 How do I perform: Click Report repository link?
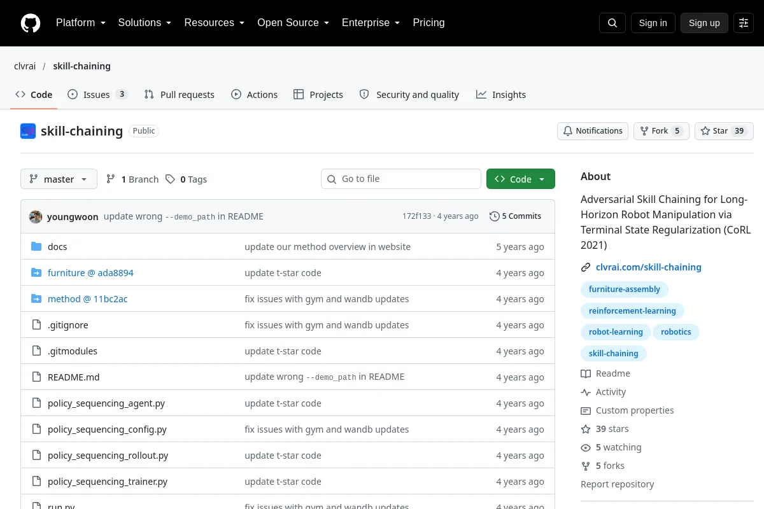pyautogui.click(x=617, y=484)
